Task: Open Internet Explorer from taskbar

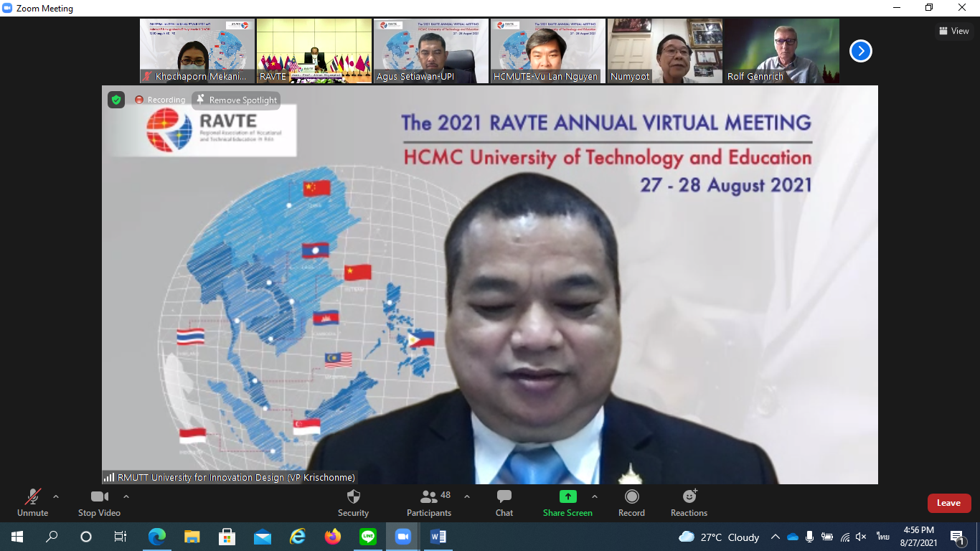Action: [x=298, y=537]
